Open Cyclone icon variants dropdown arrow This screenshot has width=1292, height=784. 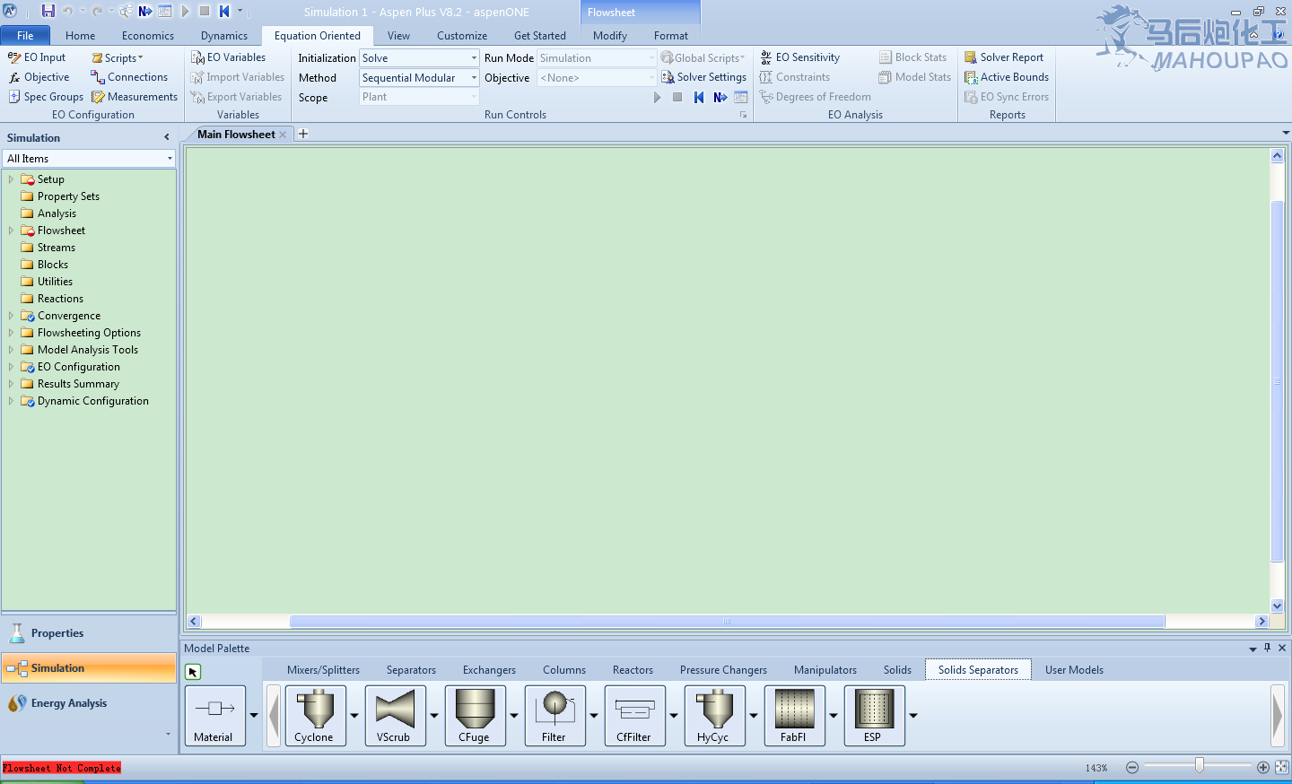(354, 716)
